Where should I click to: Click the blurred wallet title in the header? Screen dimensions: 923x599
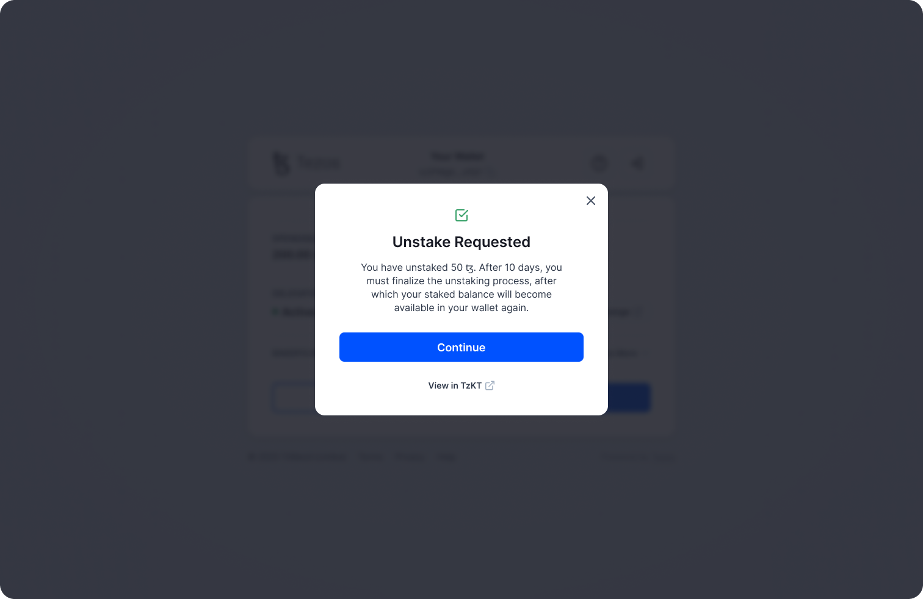point(458,157)
